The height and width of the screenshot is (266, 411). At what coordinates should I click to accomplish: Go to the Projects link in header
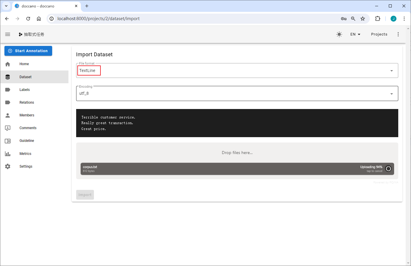coord(379,34)
